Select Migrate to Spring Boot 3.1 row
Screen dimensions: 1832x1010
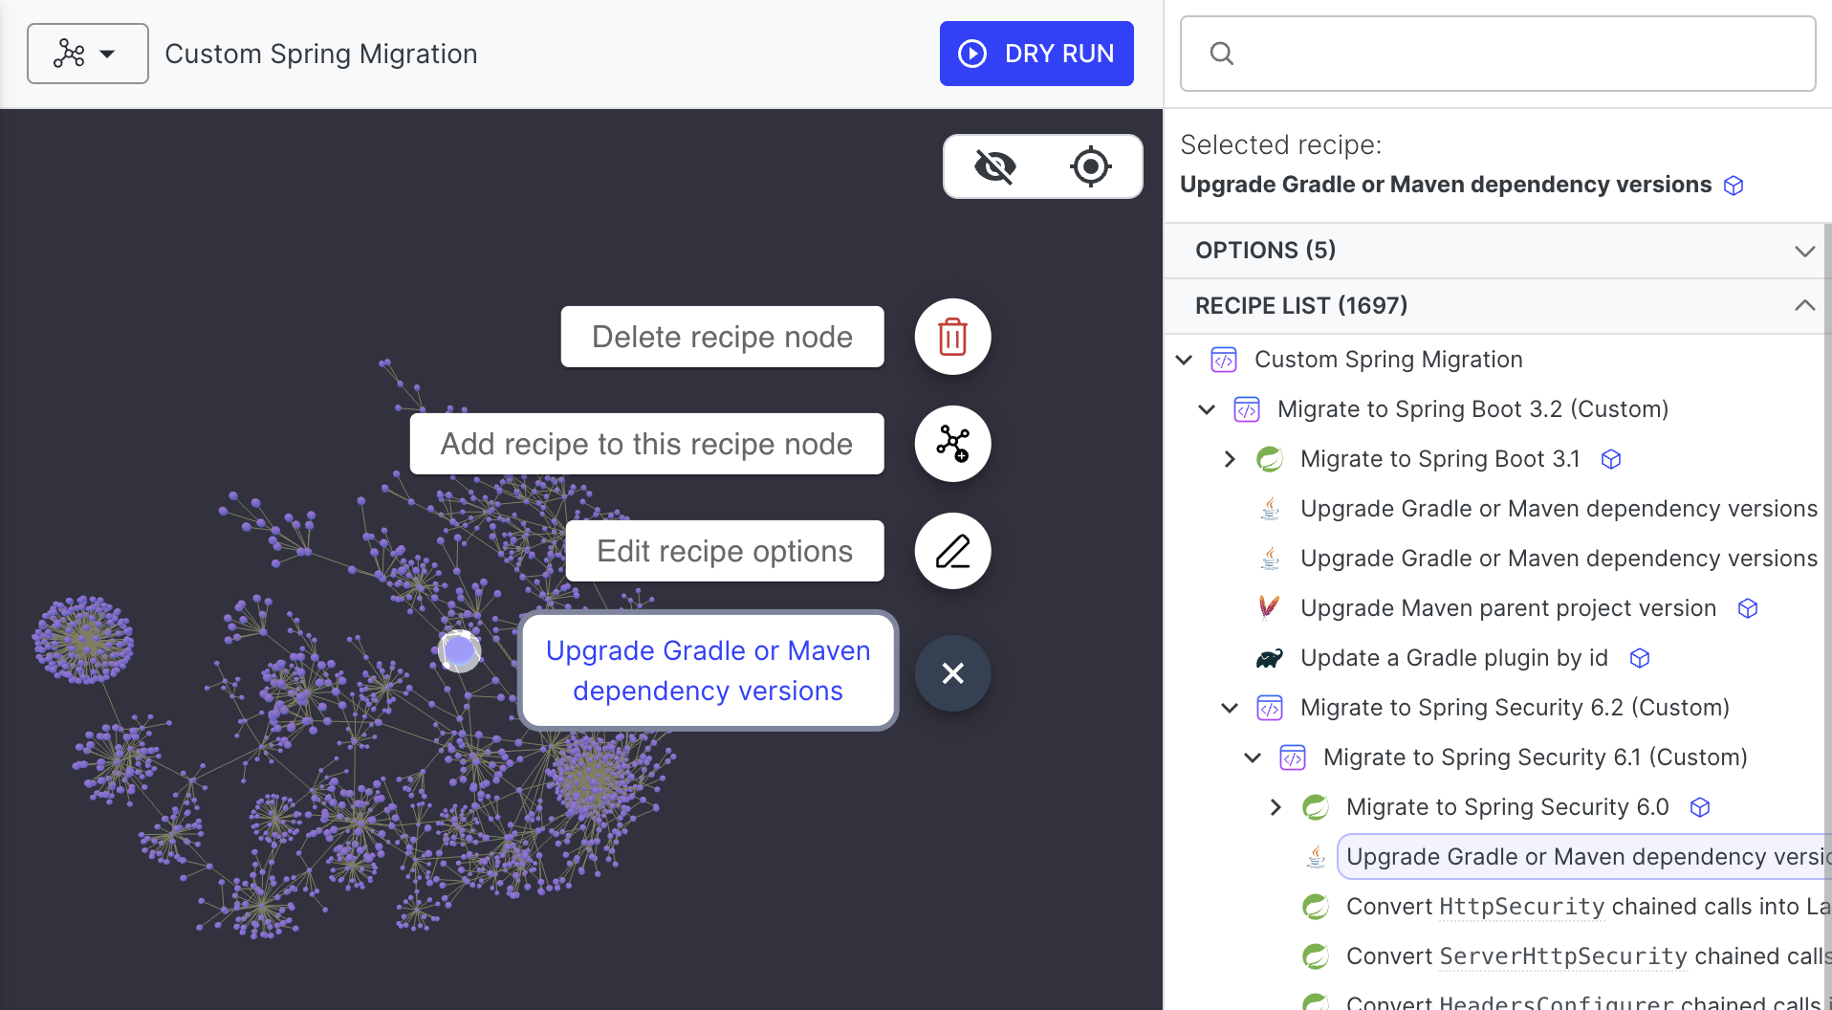tap(1440, 459)
